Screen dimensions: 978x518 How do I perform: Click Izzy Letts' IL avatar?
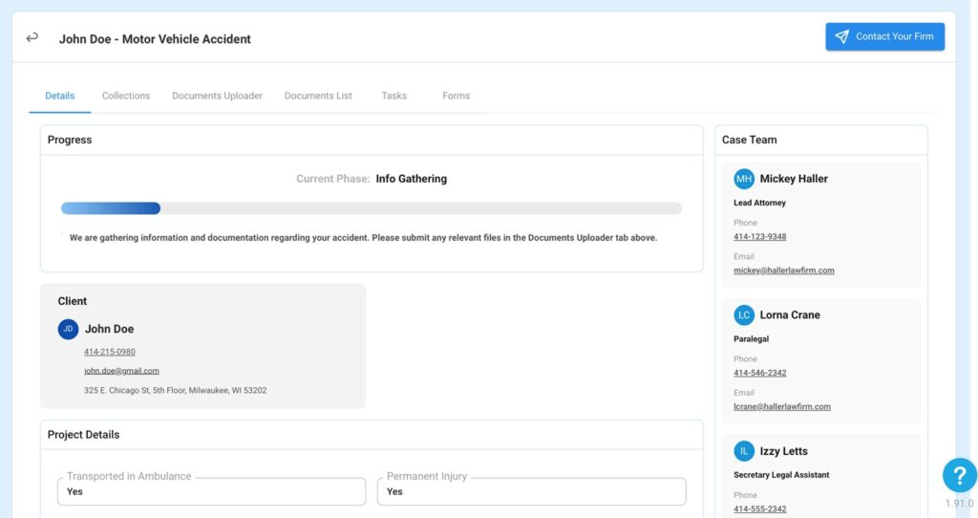pyautogui.click(x=743, y=451)
